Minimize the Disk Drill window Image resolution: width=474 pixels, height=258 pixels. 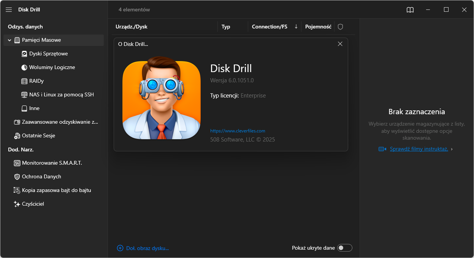coord(428,10)
